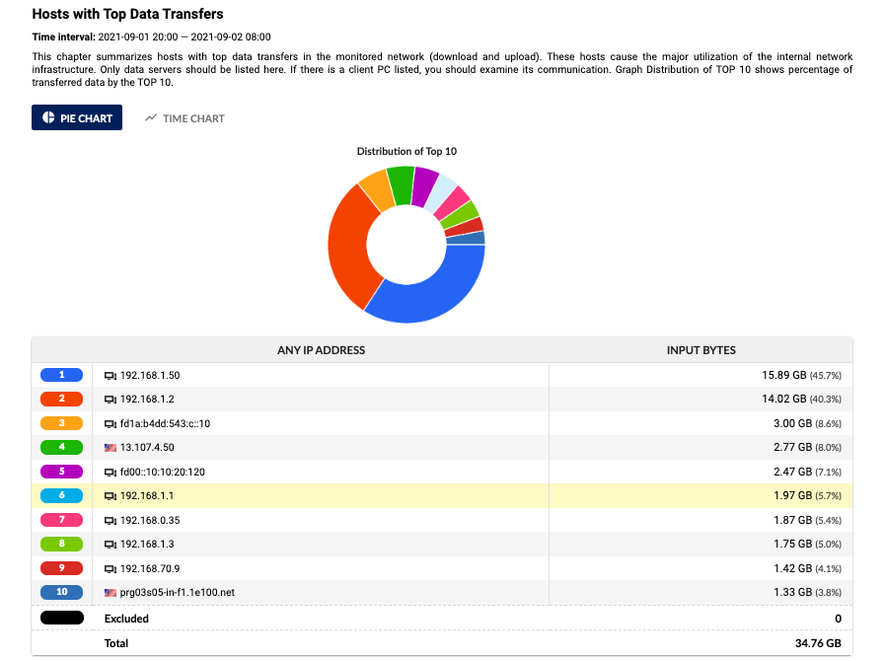Select the Pie Chart tab
The image size is (884, 661).
point(77,118)
